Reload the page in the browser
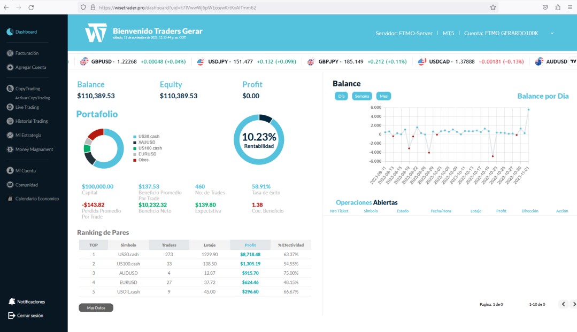This screenshot has height=332, width=577. 31,7
